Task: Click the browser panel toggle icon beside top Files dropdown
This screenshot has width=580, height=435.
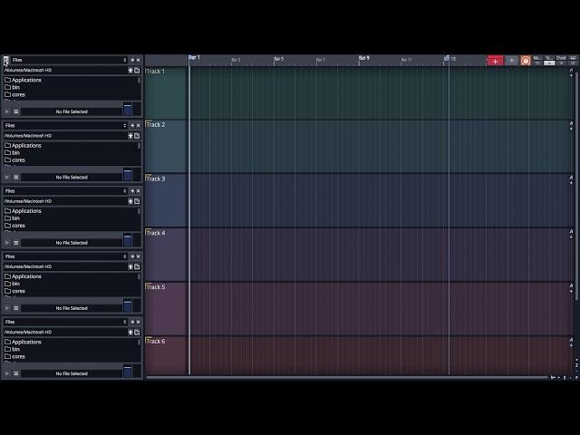Action: coord(6,60)
